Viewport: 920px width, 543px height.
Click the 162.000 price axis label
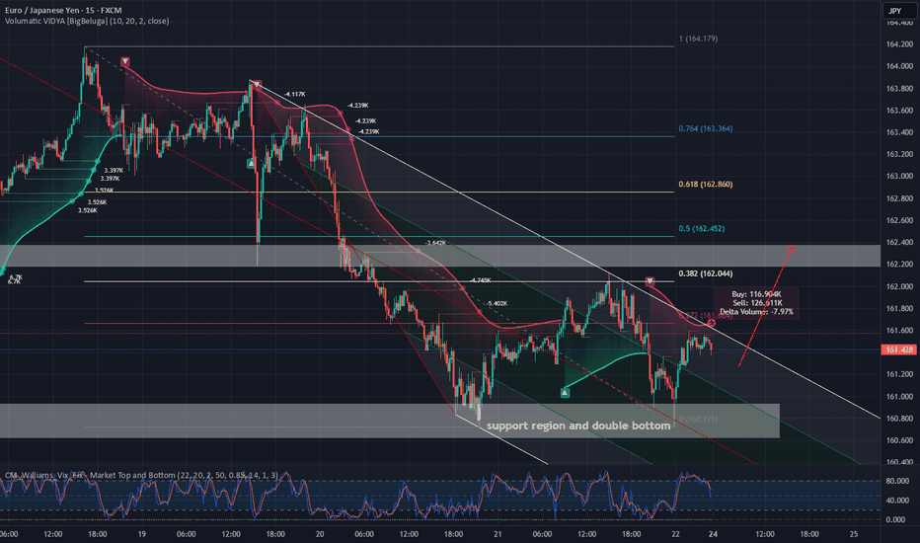(x=899, y=286)
